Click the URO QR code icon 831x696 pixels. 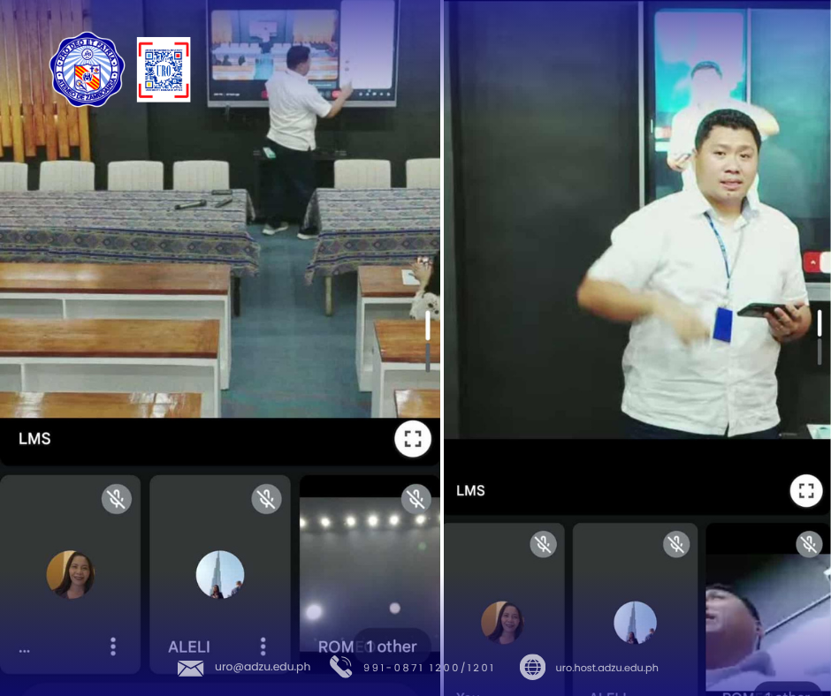click(164, 70)
